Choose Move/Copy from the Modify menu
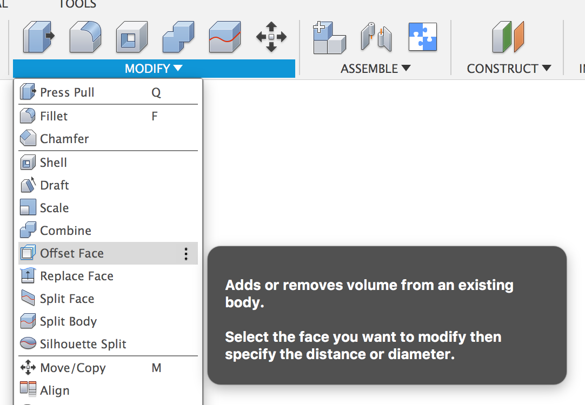This screenshot has width=585, height=405. tap(108, 368)
